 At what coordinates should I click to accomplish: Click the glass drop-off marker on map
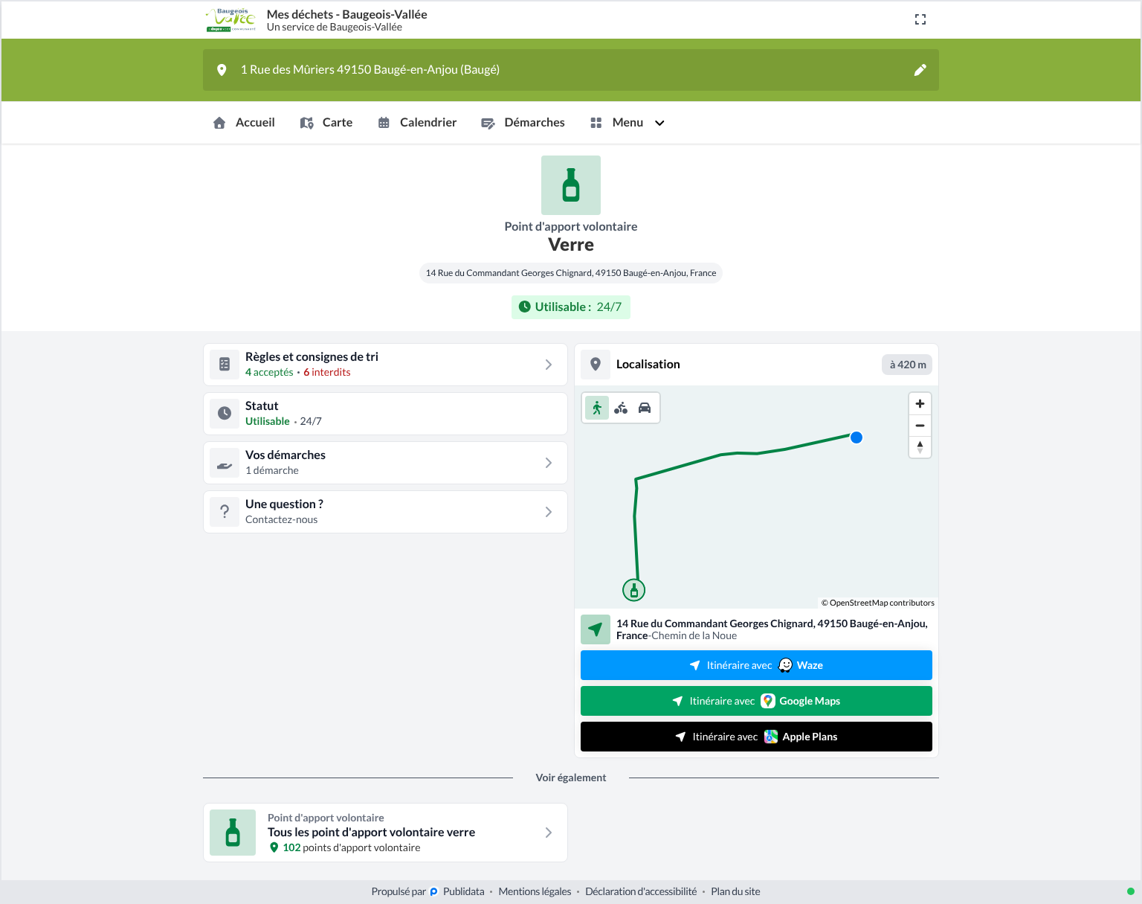[633, 590]
